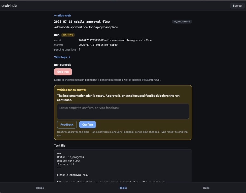Select the started timestamp 2026-07-19T09:15:00+08:00
The height and width of the screenshot is (193, 246).
click(98, 45)
